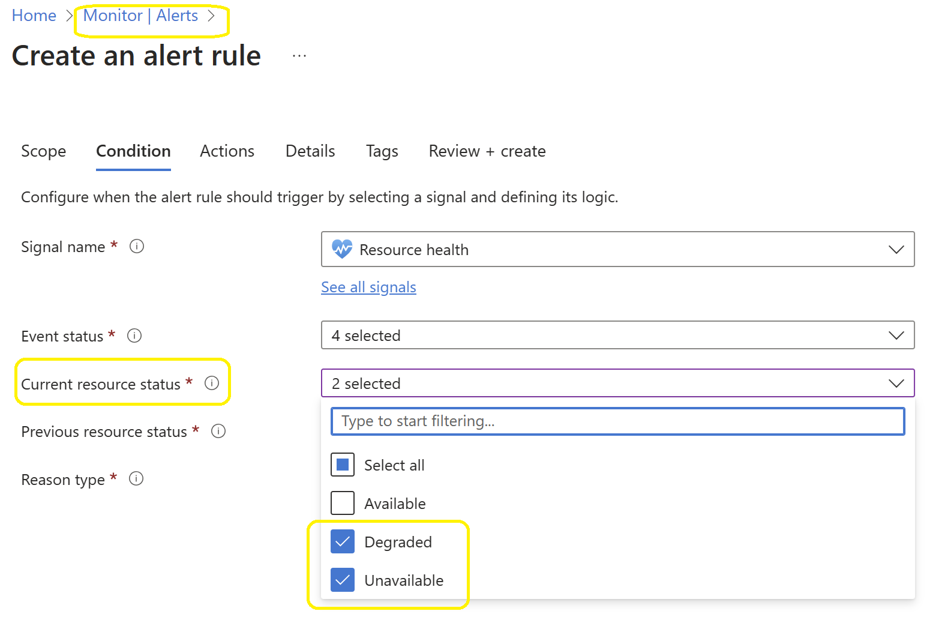
Task: Click the Reason type info icon
Action: tap(136, 478)
